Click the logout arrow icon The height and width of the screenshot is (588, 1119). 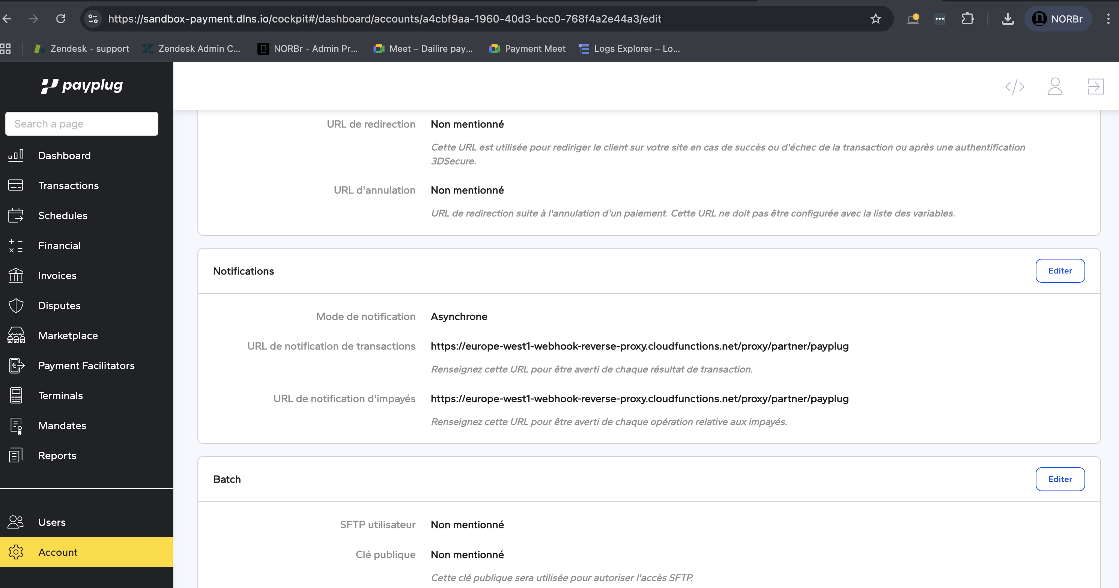pos(1095,86)
